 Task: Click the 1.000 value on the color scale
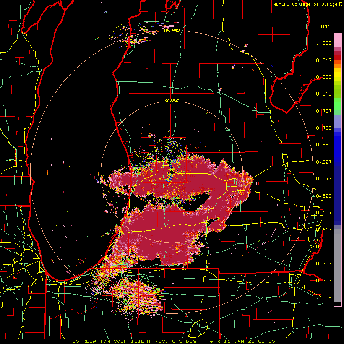tap(324, 43)
